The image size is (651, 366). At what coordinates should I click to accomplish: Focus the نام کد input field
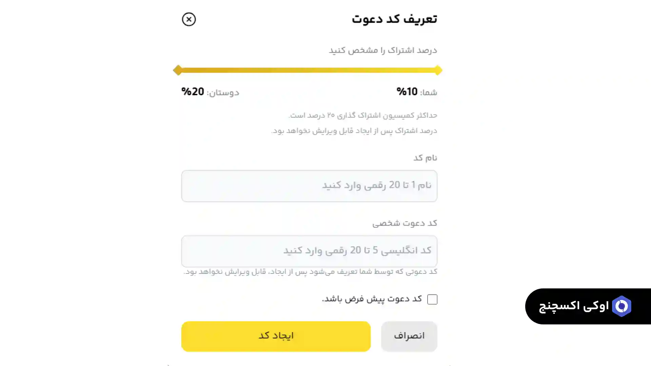tap(309, 186)
